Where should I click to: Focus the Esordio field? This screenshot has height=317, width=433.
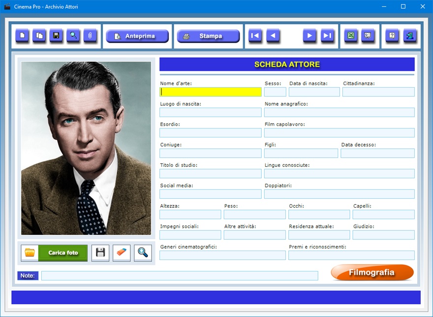[x=211, y=133]
